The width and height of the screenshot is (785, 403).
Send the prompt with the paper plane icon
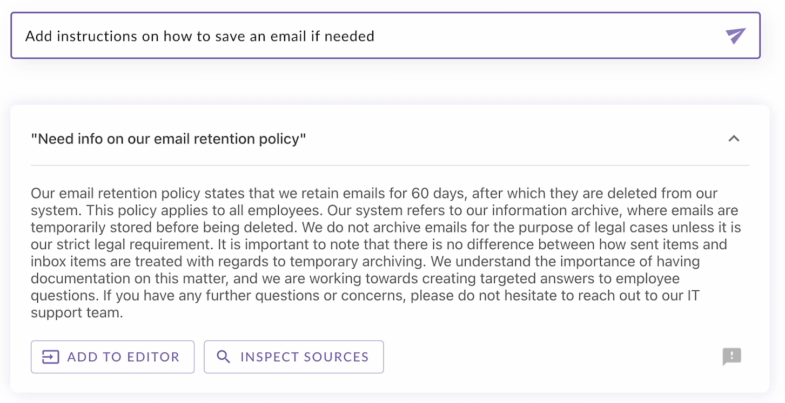(x=735, y=36)
